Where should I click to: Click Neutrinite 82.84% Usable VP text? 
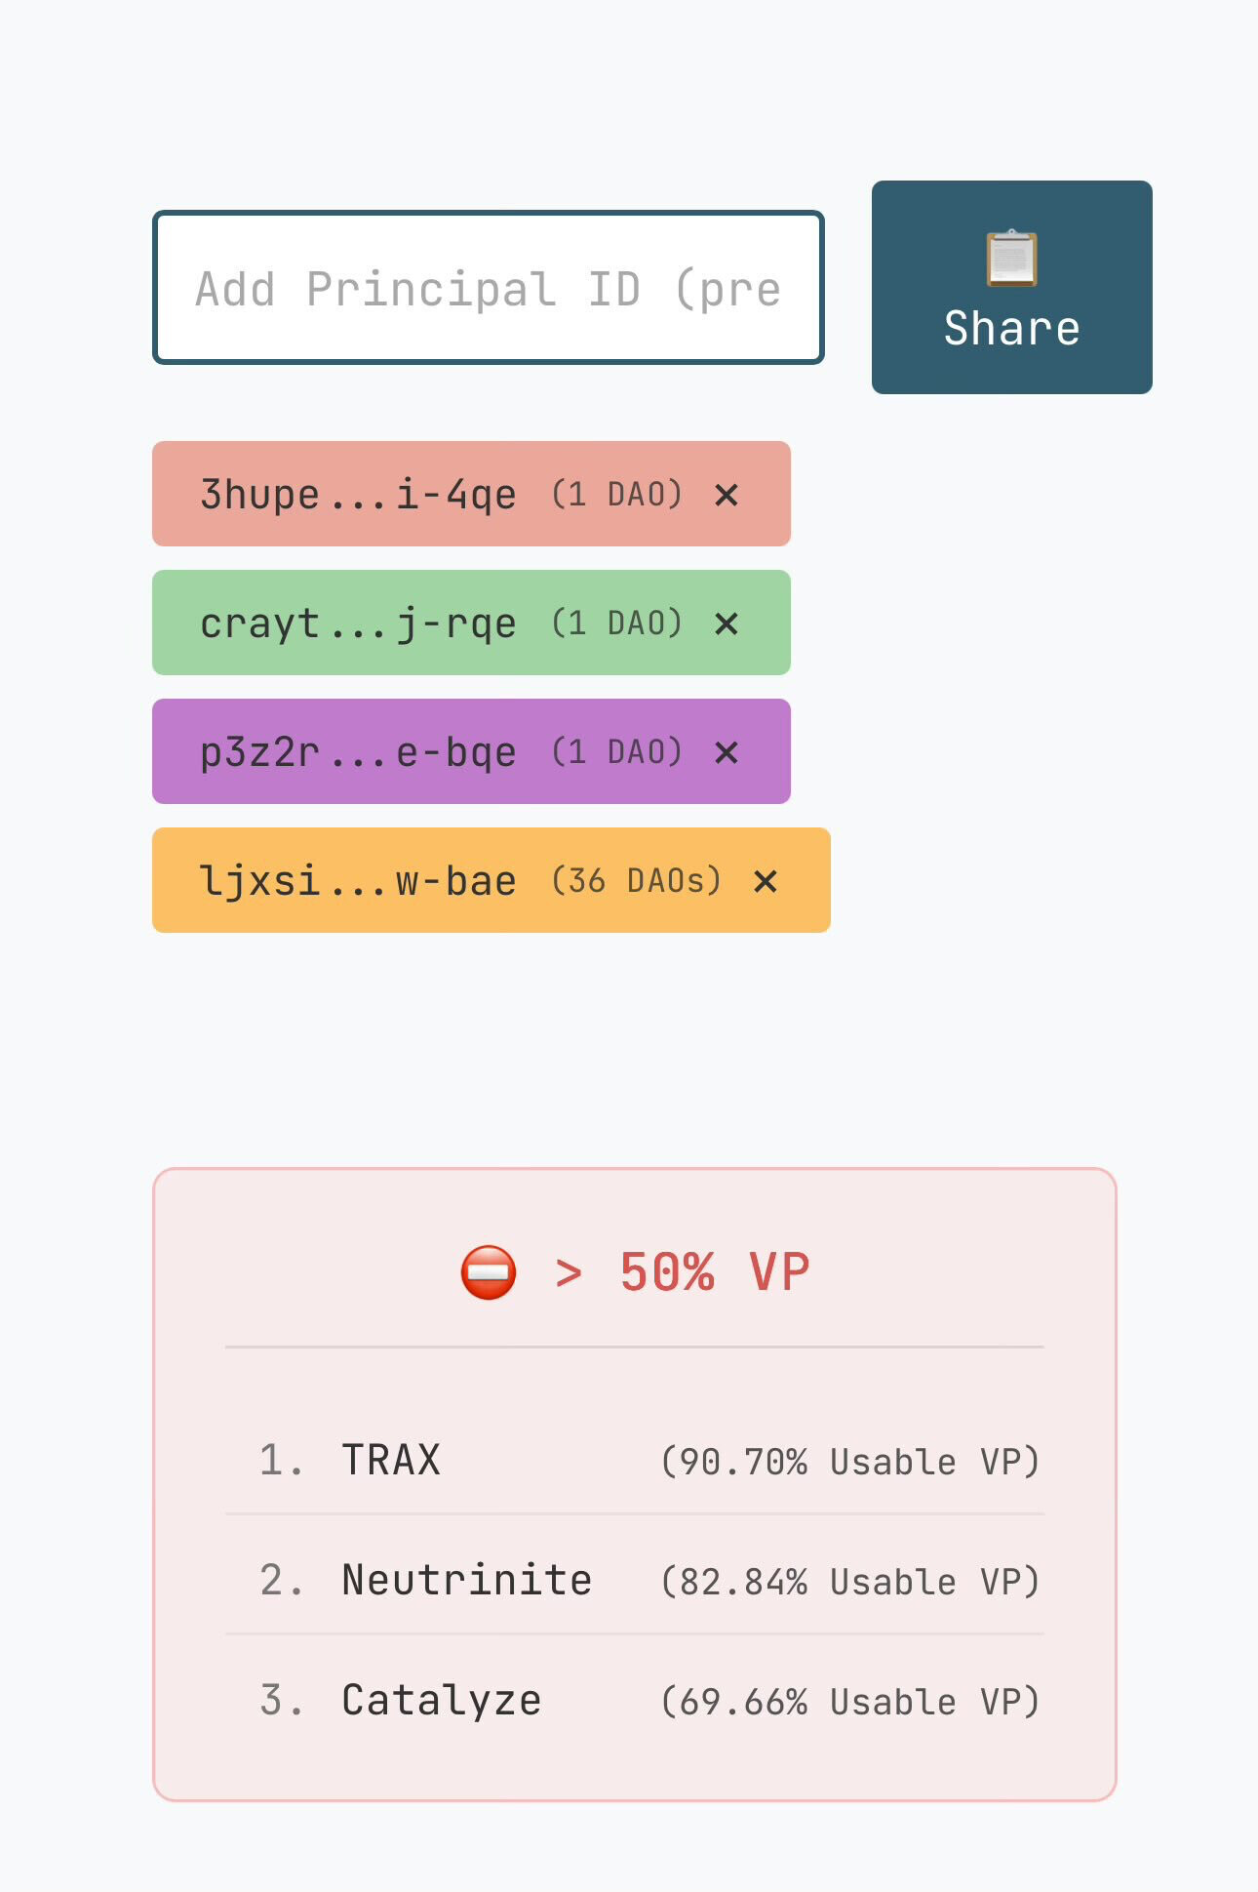click(x=850, y=1582)
